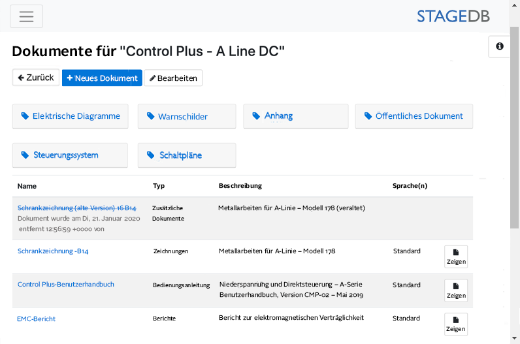Select the Steuerungssystem tag filter
The height and width of the screenshot is (344, 520).
click(71, 155)
